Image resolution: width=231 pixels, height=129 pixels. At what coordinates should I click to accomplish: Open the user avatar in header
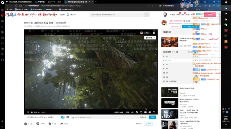click(165, 15)
